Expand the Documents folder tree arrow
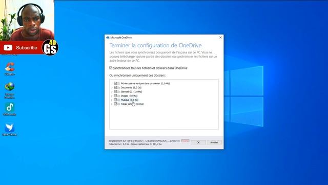The width and height of the screenshot is (328, 185). (112, 88)
